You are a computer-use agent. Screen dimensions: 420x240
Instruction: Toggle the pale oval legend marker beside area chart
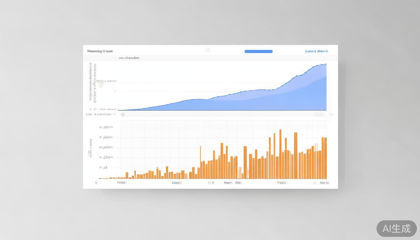tap(101, 84)
